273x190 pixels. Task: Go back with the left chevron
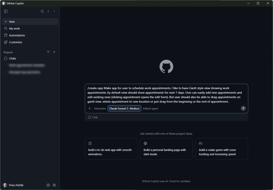(x=48, y=11)
